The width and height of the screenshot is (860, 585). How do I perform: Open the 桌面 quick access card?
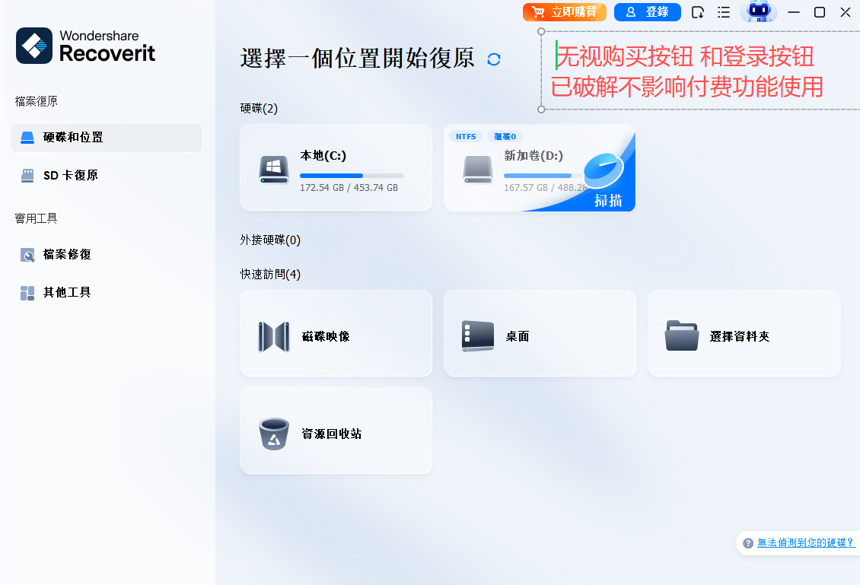540,333
